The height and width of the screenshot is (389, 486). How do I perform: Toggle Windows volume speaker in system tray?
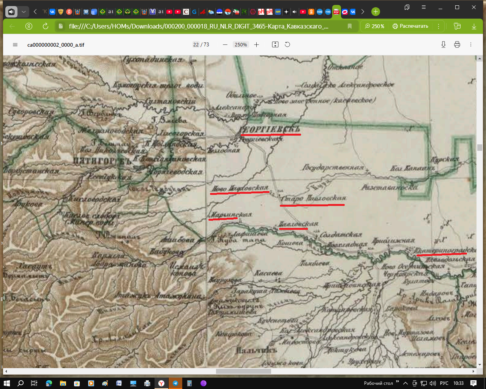pyautogui.click(x=433, y=383)
